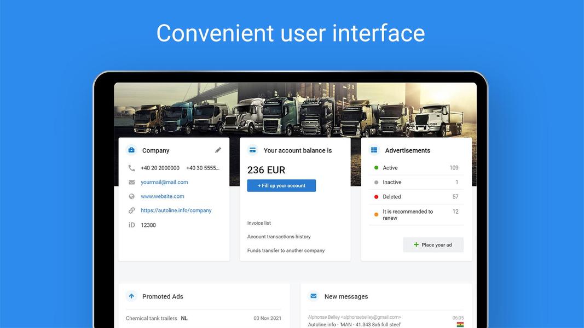Click the green Active status dot
Image resolution: width=584 pixels, height=328 pixels.
[x=376, y=168]
